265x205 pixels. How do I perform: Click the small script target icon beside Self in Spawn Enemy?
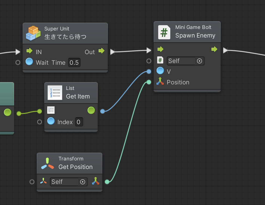160,60
